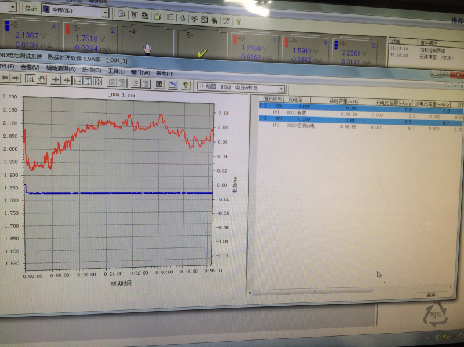
Task: Open the 窗口(W) menu
Action: [140, 72]
